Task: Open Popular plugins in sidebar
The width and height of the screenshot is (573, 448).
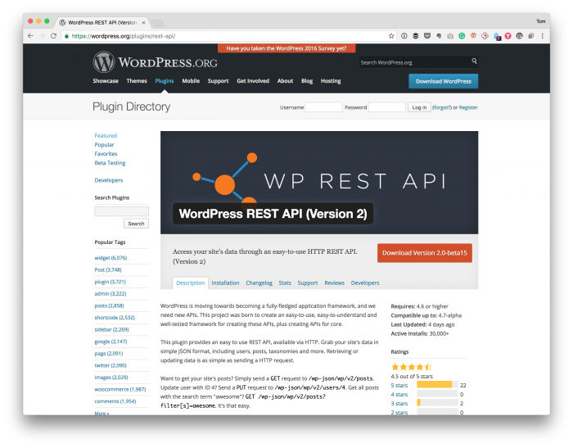Action: pyautogui.click(x=104, y=144)
